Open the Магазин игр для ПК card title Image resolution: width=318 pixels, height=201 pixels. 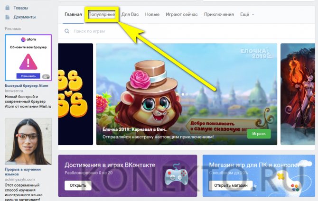click(255, 165)
